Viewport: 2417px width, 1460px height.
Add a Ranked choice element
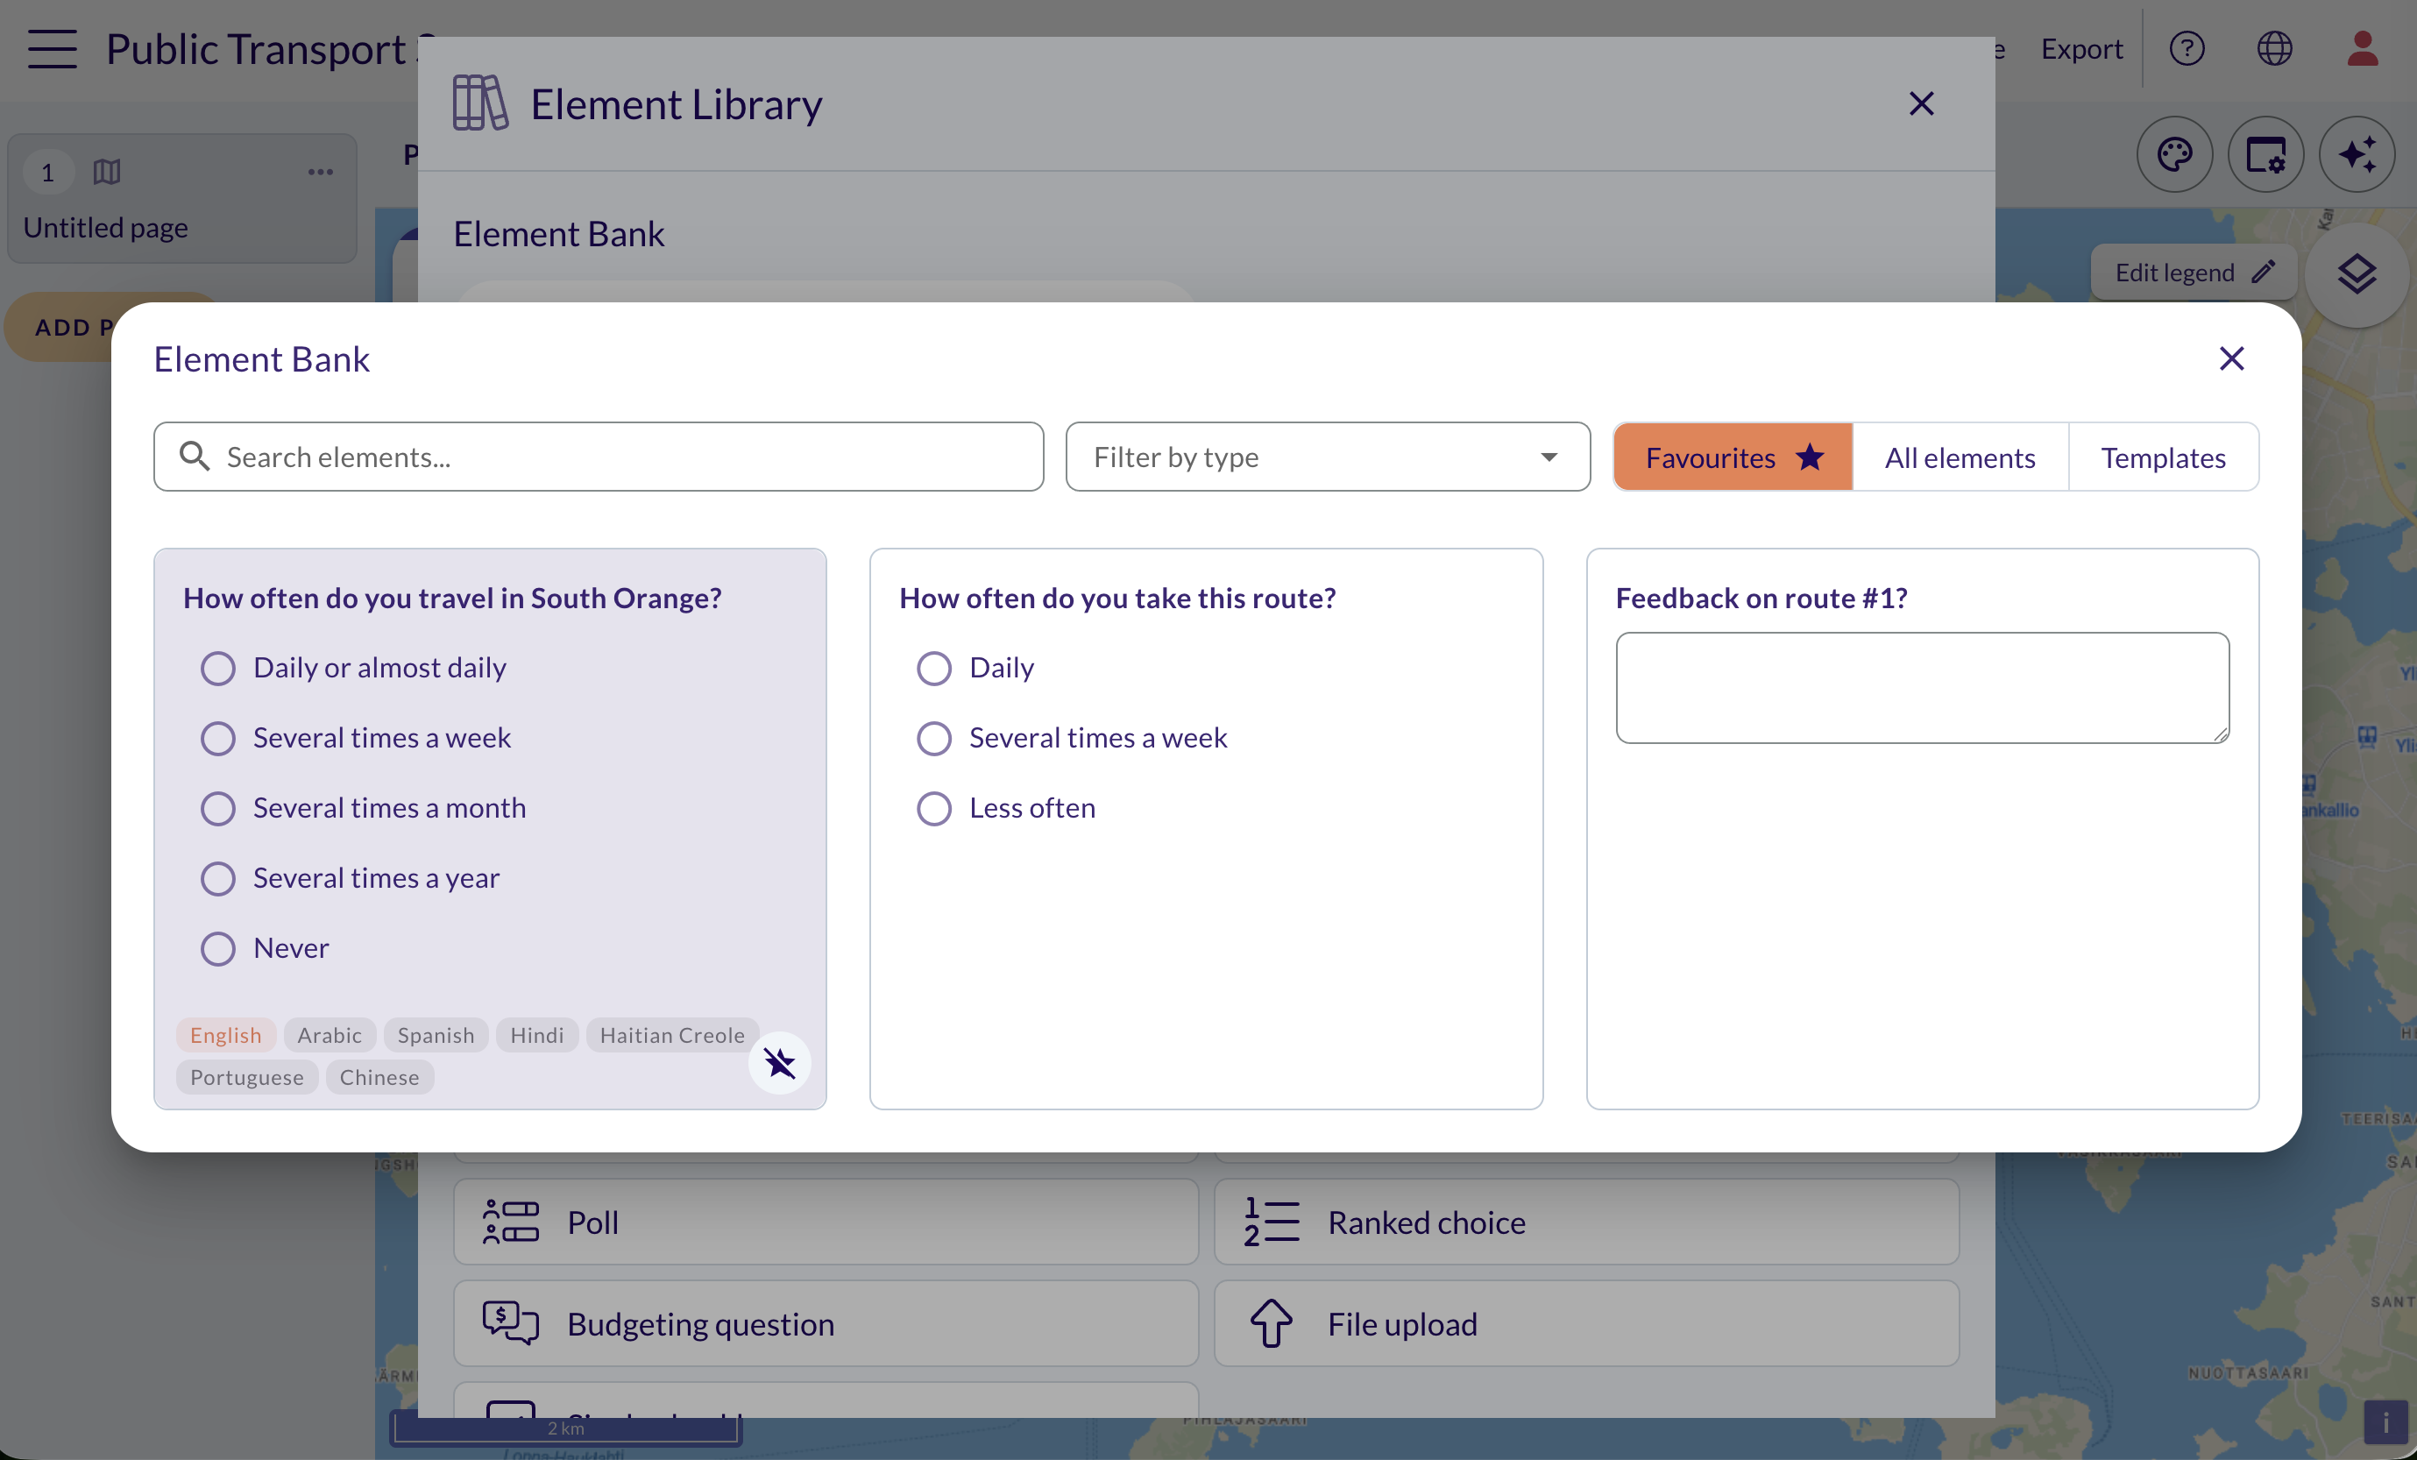coord(1586,1222)
